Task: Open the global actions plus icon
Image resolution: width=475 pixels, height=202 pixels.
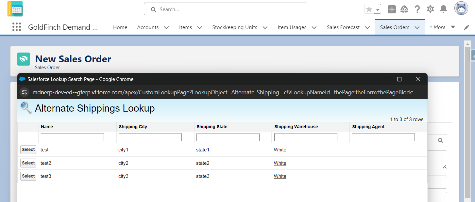Action: pos(392,9)
